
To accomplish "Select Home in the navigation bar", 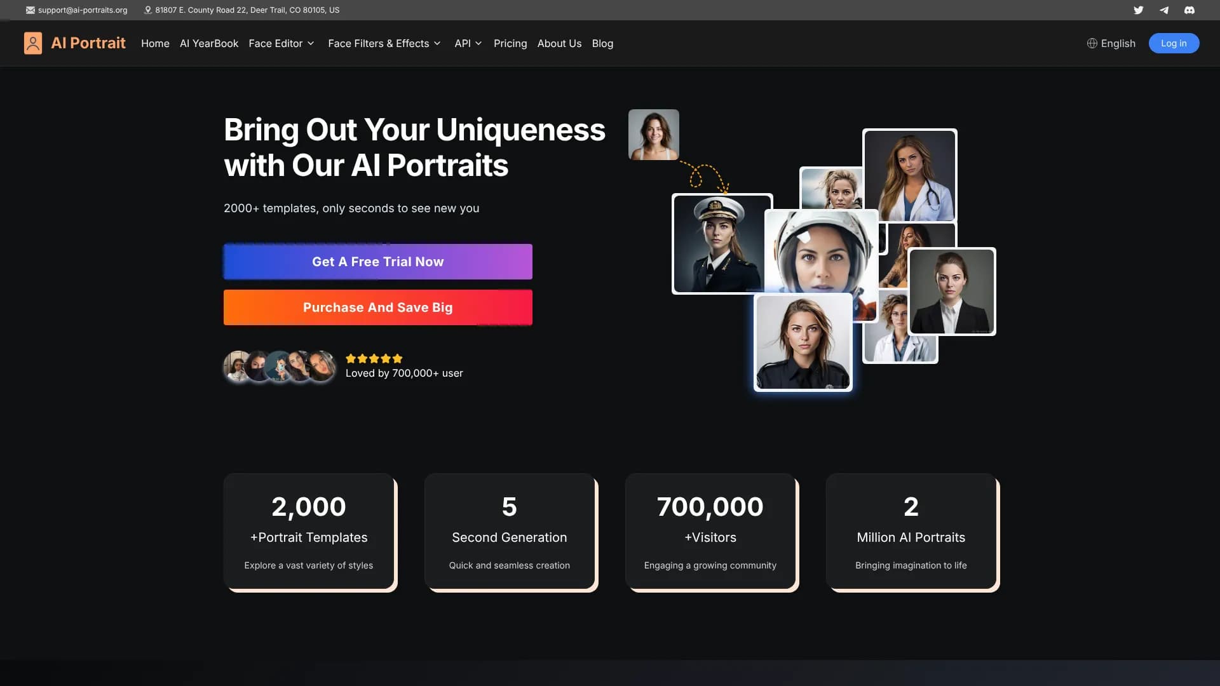I will click(155, 43).
